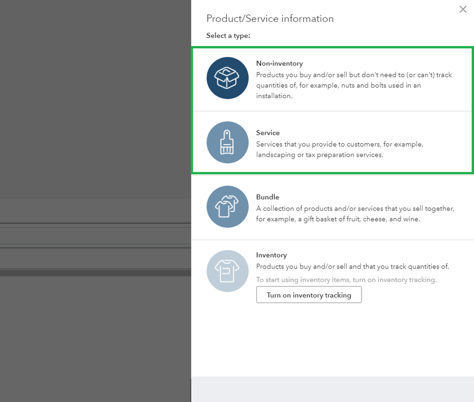This screenshot has width=474, height=402.
Task: Click the faded Inventory shirt icon
Action: (227, 271)
